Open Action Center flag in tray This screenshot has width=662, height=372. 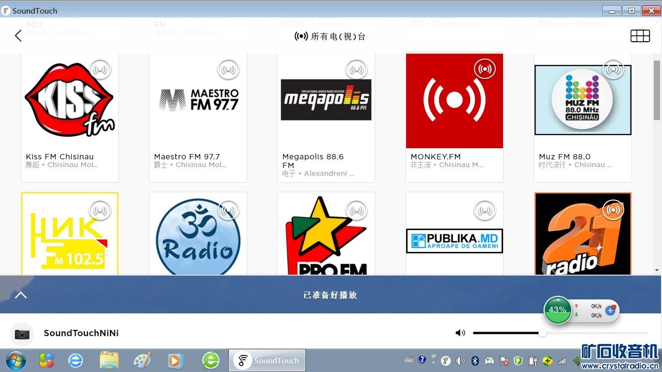[x=504, y=361]
